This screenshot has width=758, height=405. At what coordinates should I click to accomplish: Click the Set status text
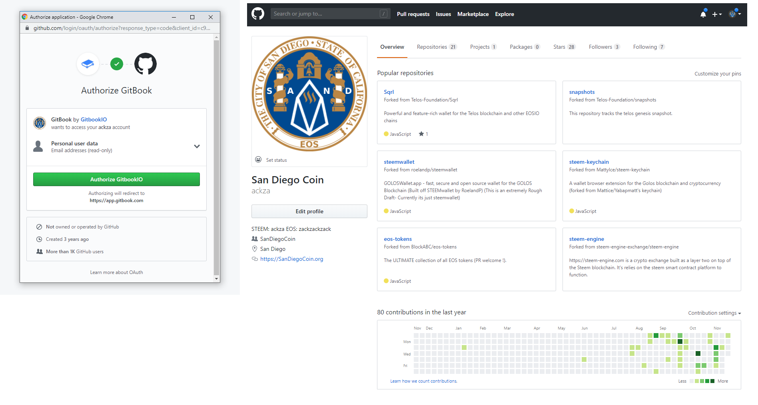(x=277, y=160)
